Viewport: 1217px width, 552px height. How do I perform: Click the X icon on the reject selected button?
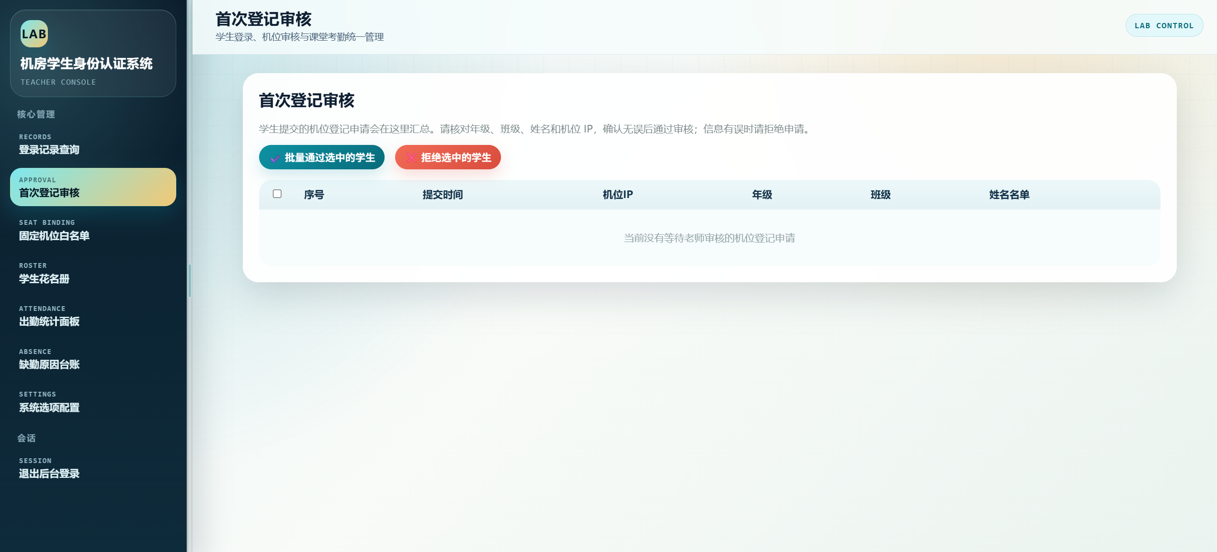411,158
